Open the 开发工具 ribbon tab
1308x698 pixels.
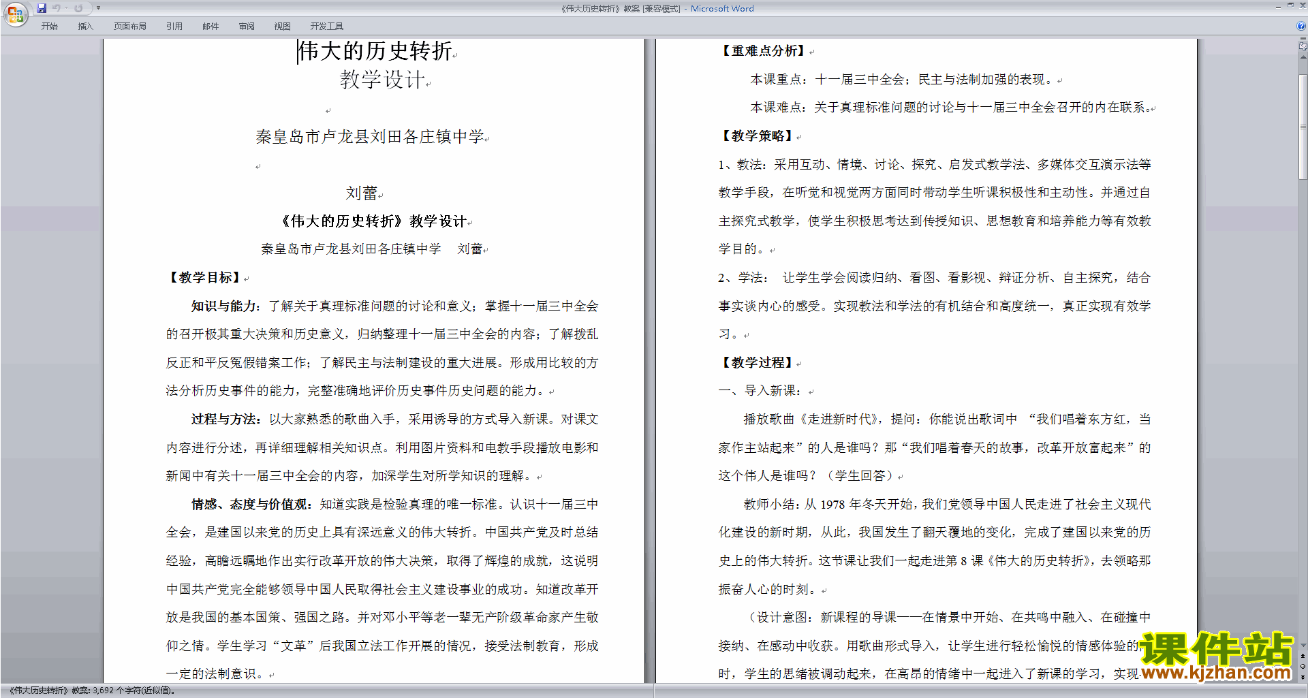point(327,26)
